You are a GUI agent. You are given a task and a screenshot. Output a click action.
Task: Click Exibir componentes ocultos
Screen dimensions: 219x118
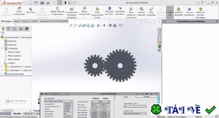click(97, 13)
